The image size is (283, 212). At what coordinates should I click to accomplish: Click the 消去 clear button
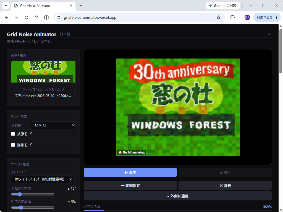point(225,185)
